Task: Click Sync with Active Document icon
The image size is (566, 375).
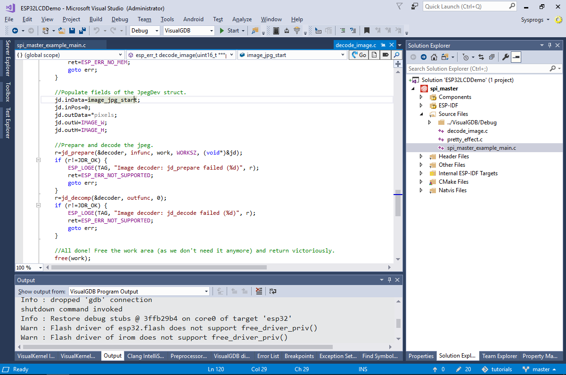Action: pos(481,57)
